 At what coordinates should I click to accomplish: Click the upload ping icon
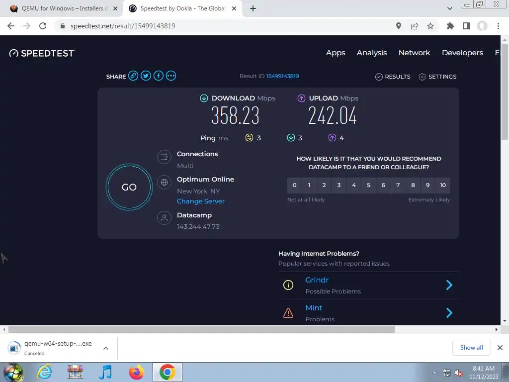coord(332,138)
